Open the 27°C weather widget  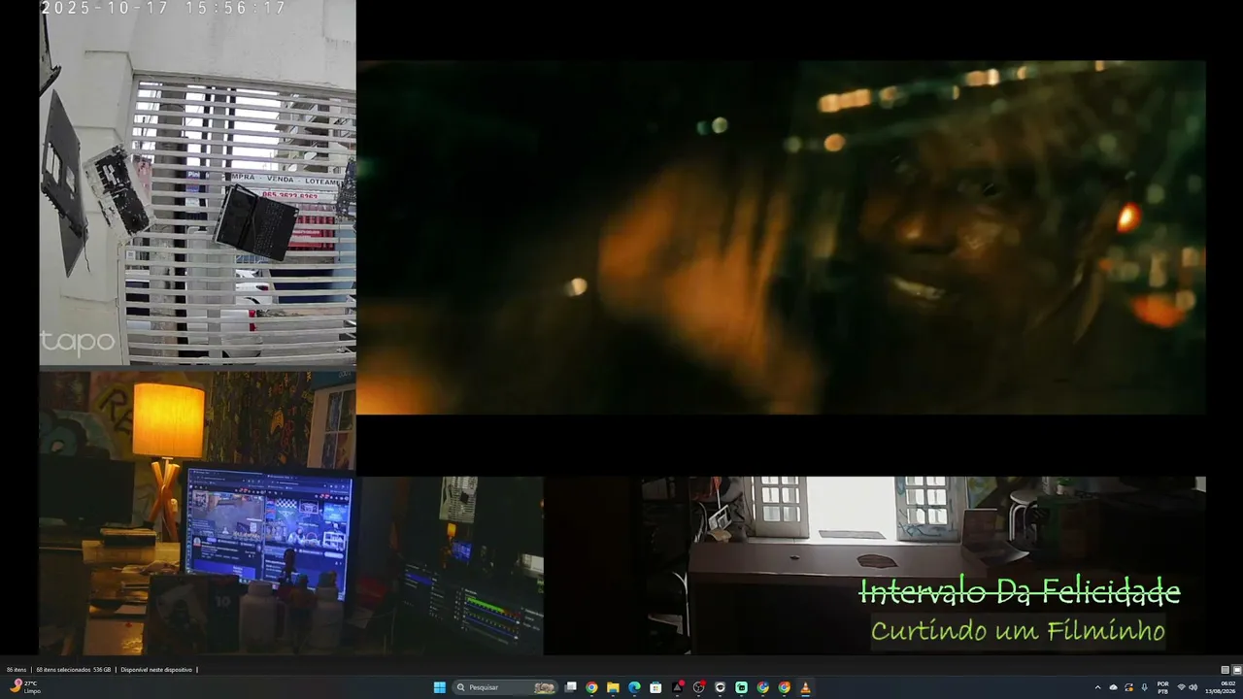24,687
